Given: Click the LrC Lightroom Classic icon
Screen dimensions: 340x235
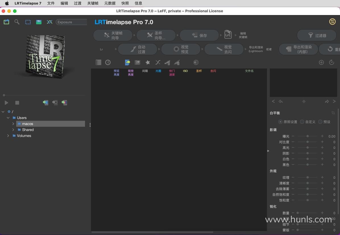Looking at the screenshot, I should pyautogui.click(x=228, y=35).
